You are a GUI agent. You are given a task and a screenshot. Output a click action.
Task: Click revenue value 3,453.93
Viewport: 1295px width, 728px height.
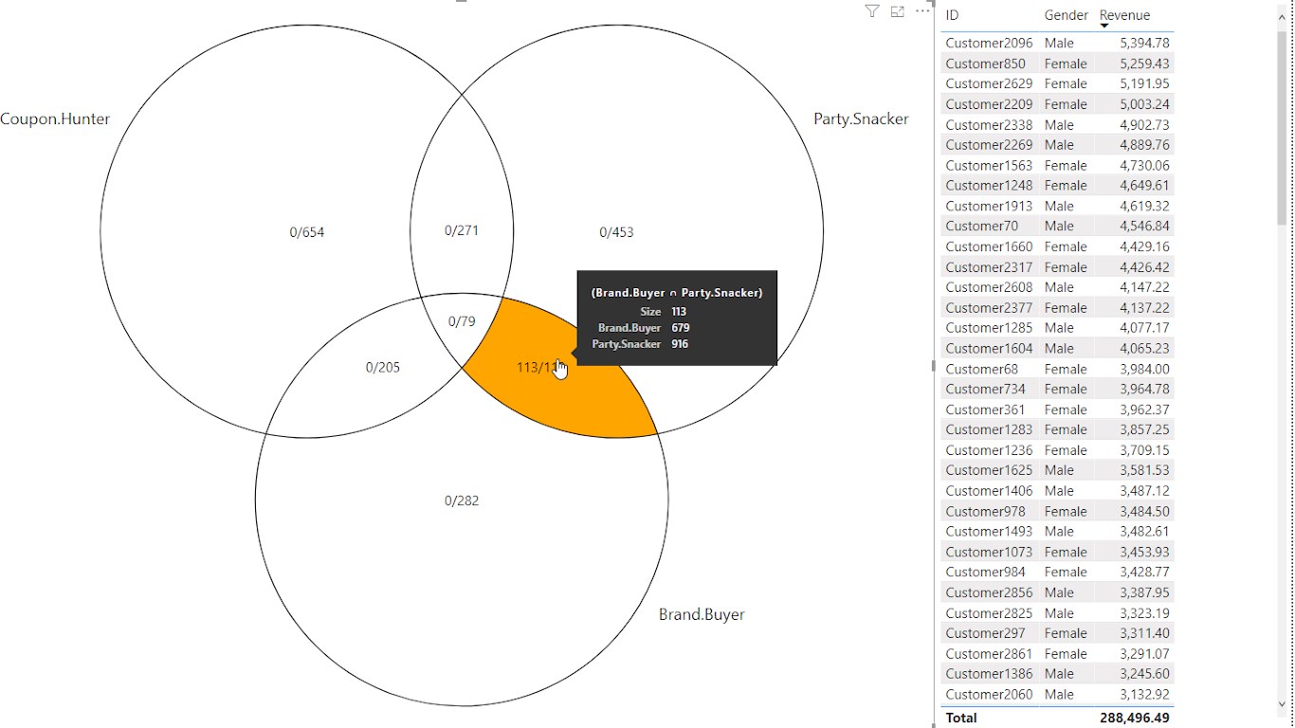coord(1144,552)
